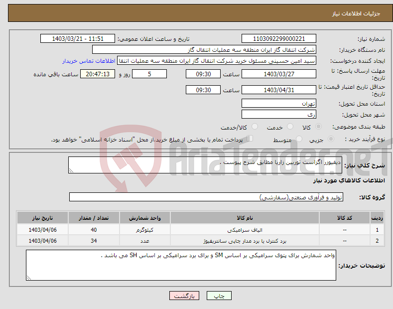Click the price validity time 09:30 field
Image resolution: width=393 pixels, height=309 pixels.
click(203, 90)
